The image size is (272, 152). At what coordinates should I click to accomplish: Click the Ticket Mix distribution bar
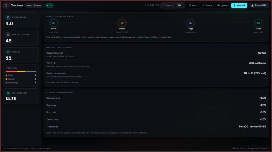(21, 71)
